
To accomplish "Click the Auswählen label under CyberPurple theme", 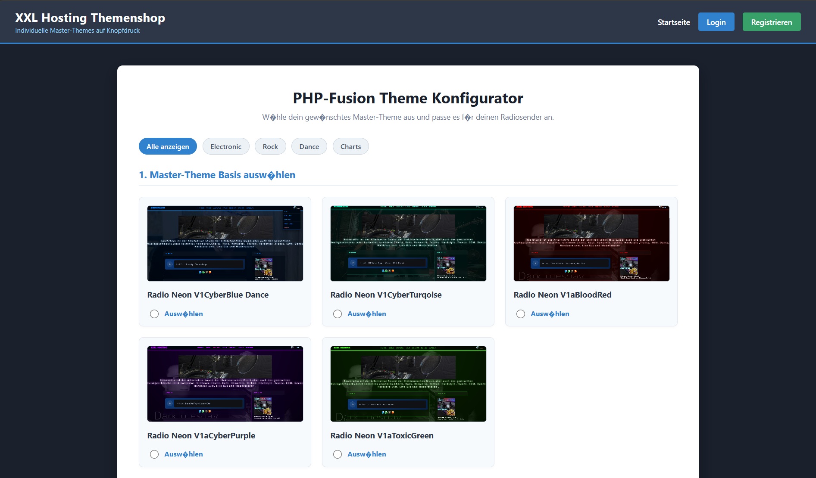I will [x=184, y=454].
